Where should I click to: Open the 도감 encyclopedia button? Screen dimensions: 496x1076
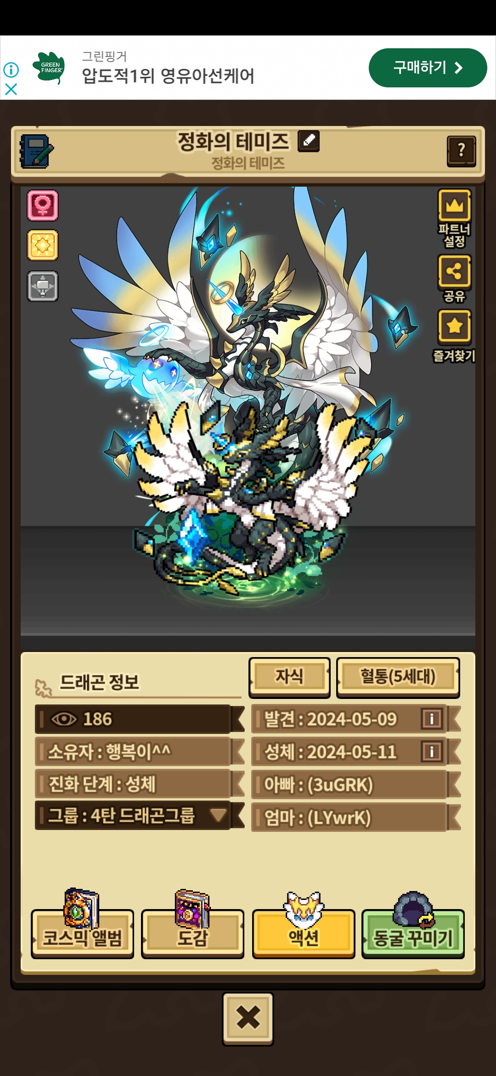[x=192, y=933]
